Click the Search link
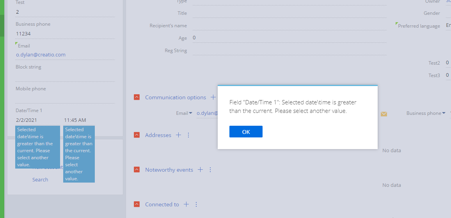 click(40, 179)
